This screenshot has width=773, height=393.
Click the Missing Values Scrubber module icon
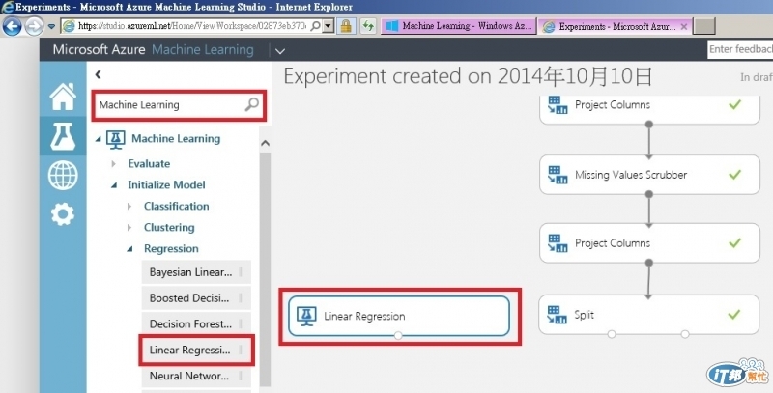coord(558,175)
